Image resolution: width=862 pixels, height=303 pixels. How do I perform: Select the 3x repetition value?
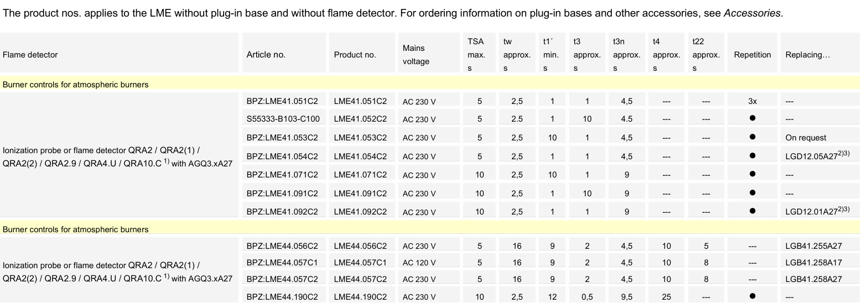tap(752, 102)
